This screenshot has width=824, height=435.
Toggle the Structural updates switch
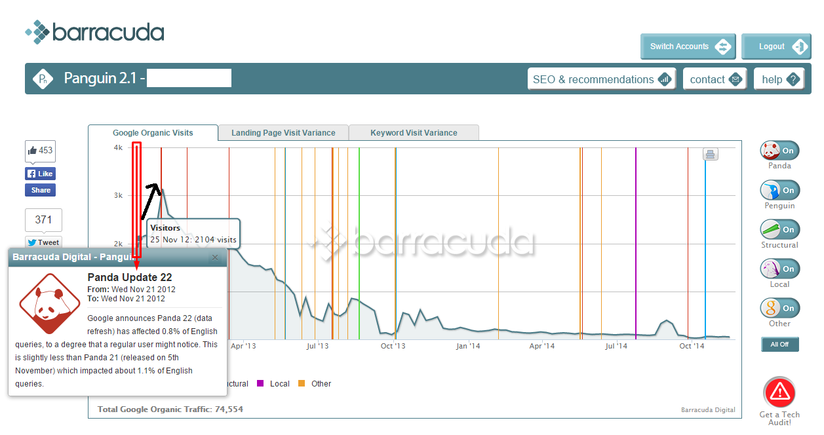click(779, 229)
